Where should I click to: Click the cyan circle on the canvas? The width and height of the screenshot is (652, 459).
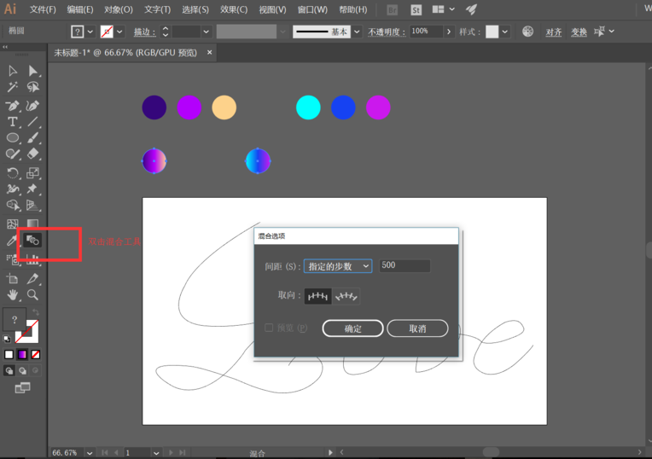tap(308, 107)
